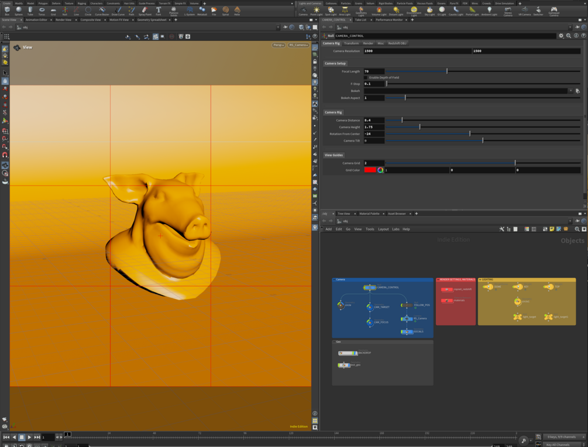Open the parameter pane gear settings icon
This screenshot has height=447, width=588.
point(561,36)
